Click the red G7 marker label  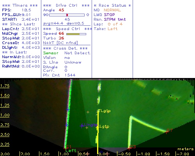pos(169,131)
